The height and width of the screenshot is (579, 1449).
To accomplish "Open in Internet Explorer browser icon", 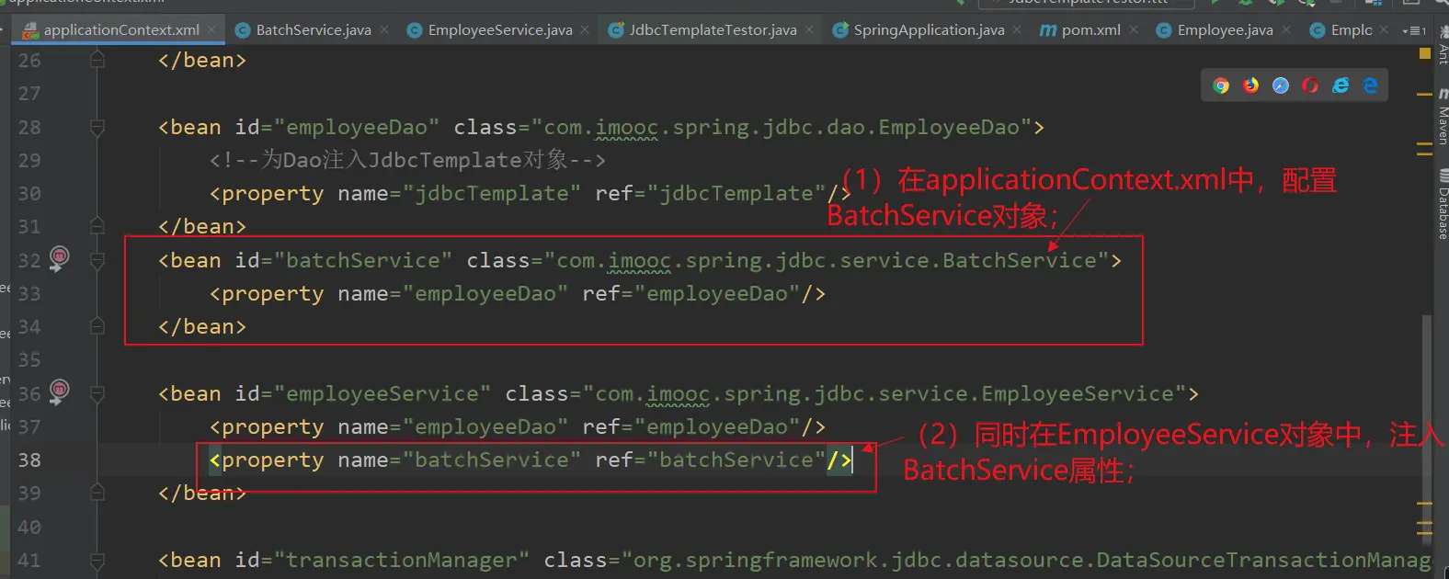I will point(1341,85).
